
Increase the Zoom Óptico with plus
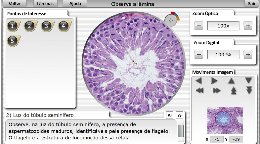click(x=248, y=26)
